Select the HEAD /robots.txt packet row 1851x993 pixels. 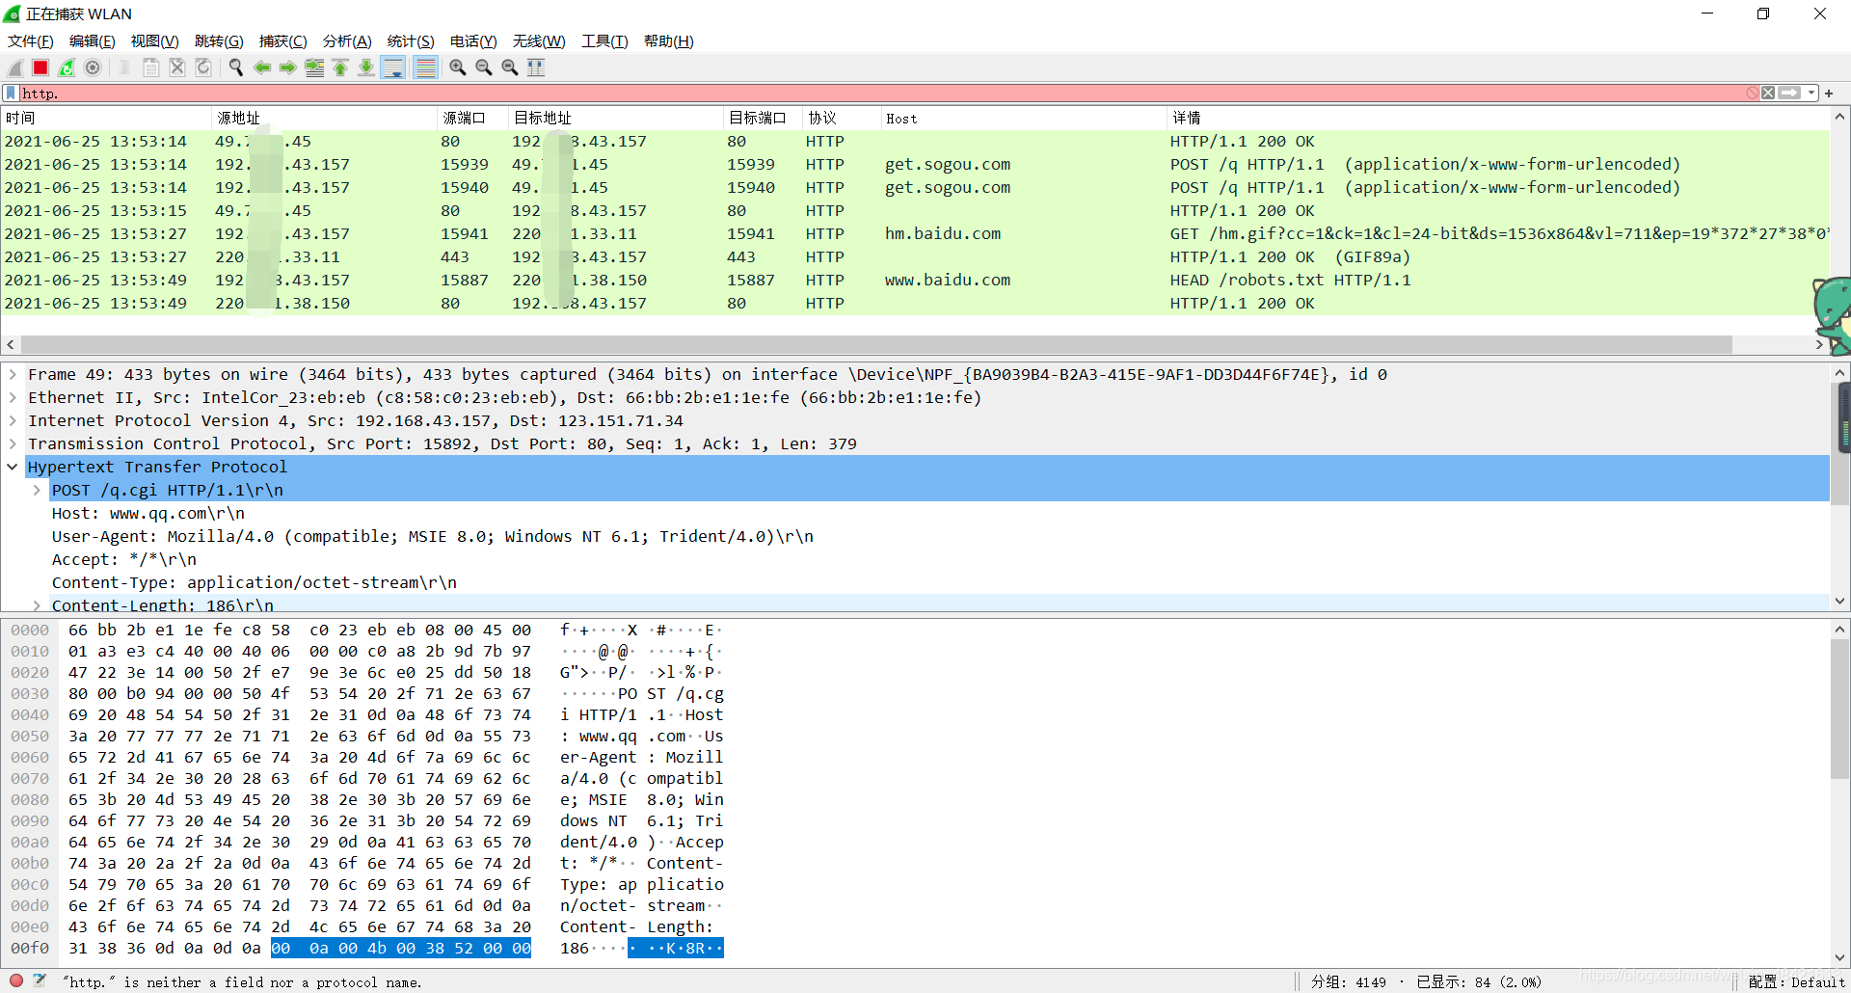tap(915, 281)
